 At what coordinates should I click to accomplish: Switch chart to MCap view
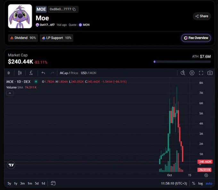point(64,73)
